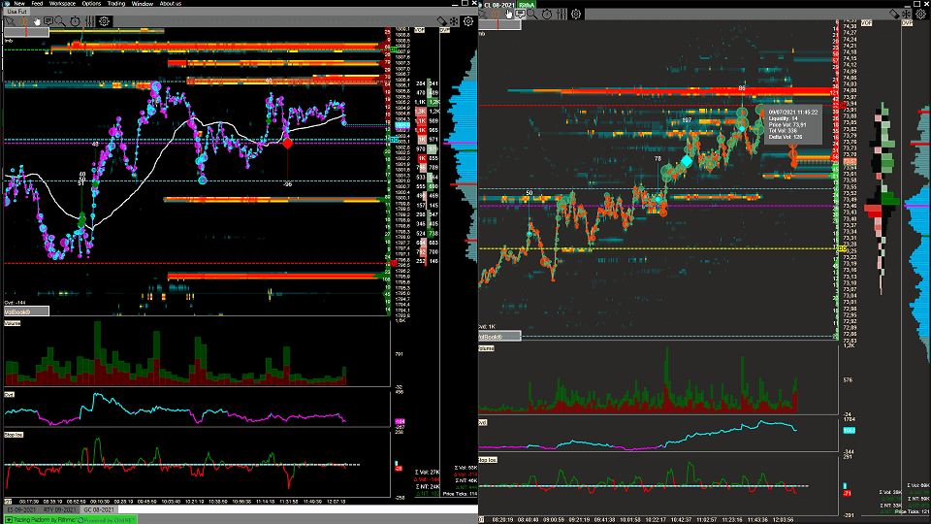The width and height of the screenshot is (931, 524).
Task: Open the Trading menu
Action: pyautogui.click(x=116, y=4)
